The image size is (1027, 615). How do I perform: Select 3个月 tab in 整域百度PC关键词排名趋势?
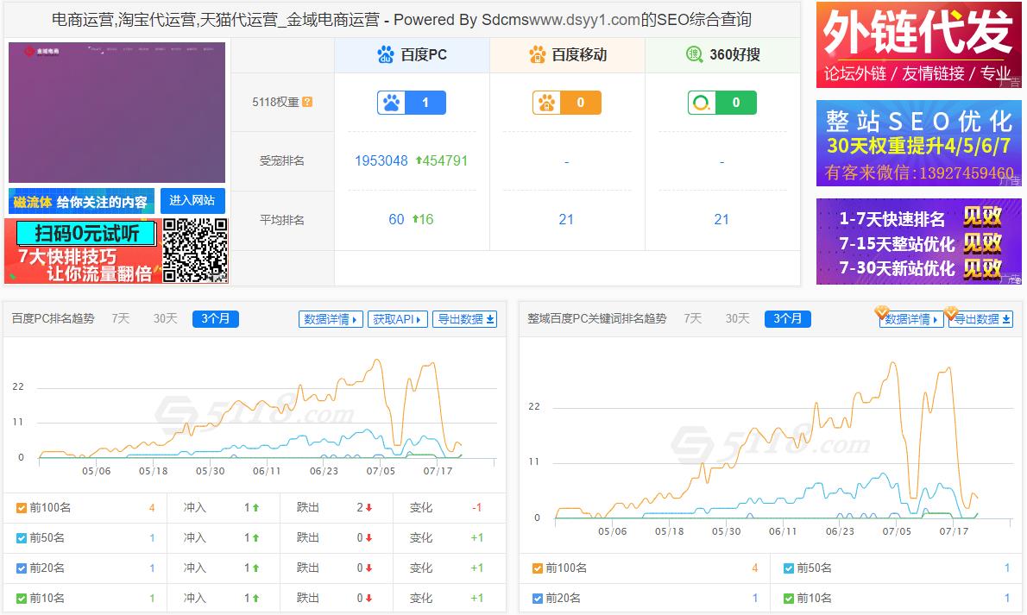coord(788,319)
